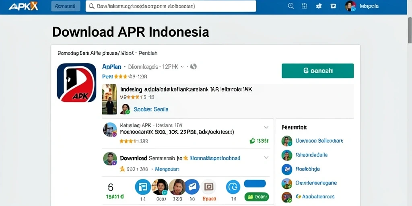Open the Roelkonga sidebar link
Image resolution: width=412 pixels, height=206 pixels.
[x=307, y=169]
